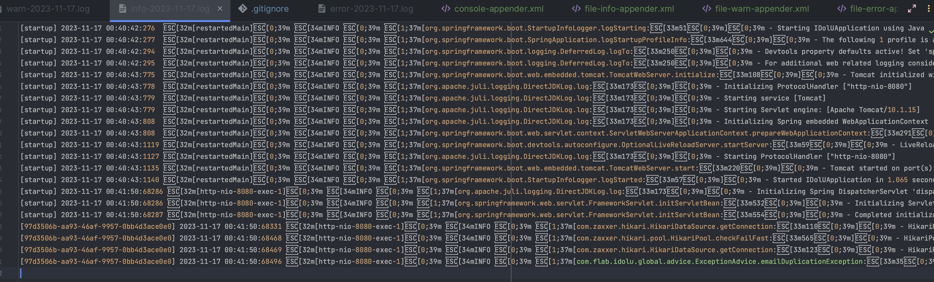Click timestamp ending in 00:40:43:1119

tap(110, 145)
